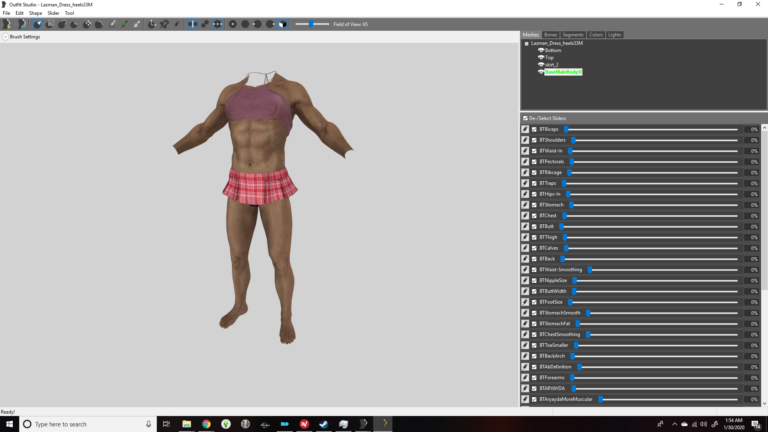The image size is (768, 432).
Task: Activate the Transform tool icon
Action: (152, 24)
